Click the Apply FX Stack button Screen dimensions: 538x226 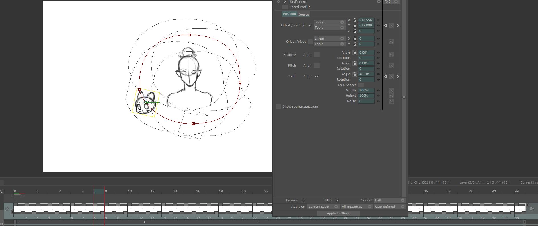pos(338,213)
